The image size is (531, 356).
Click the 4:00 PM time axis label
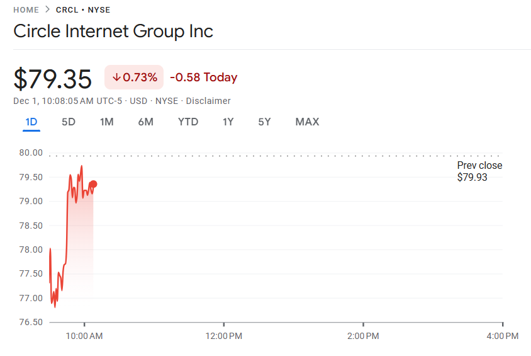coord(503,336)
